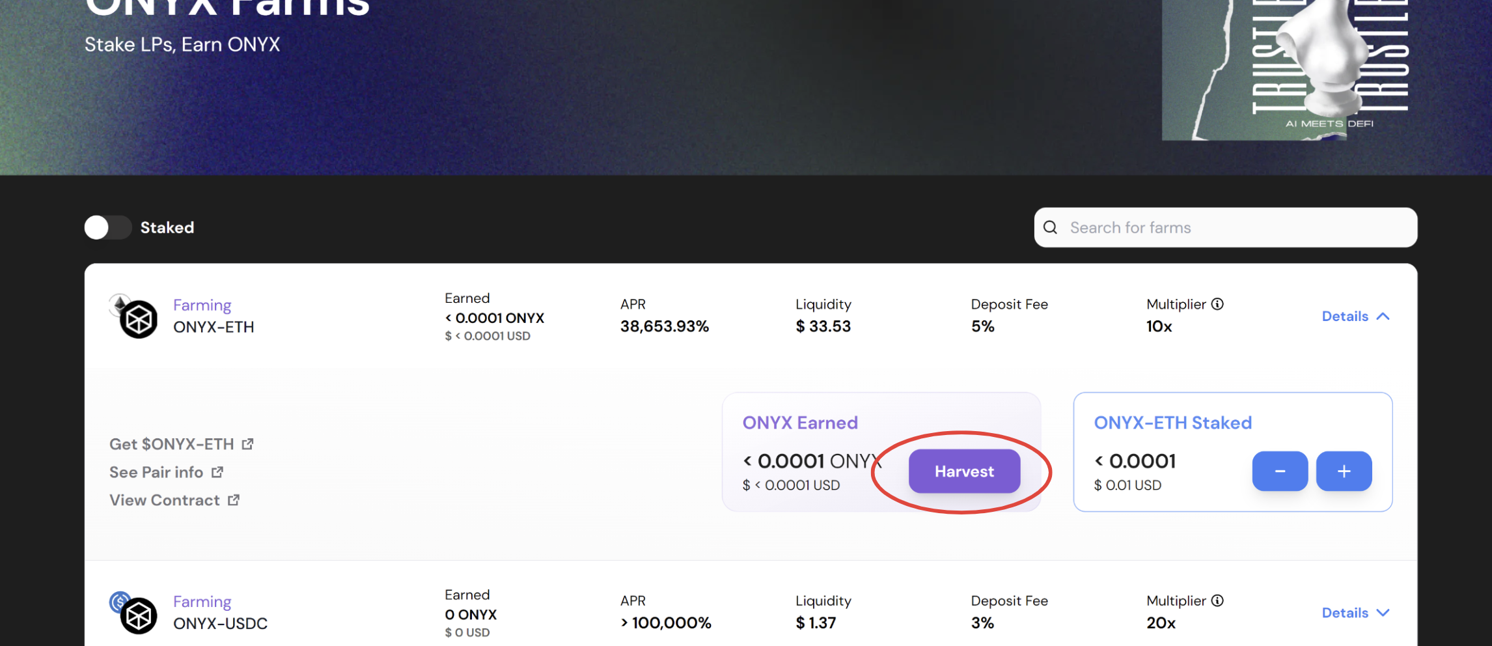This screenshot has width=1492, height=646.
Task: Expand ONYX-USDC farm Details
Action: 1355,613
